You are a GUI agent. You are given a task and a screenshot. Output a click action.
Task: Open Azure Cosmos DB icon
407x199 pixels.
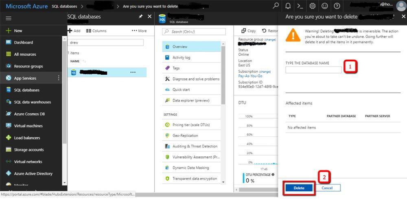pos(9,114)
